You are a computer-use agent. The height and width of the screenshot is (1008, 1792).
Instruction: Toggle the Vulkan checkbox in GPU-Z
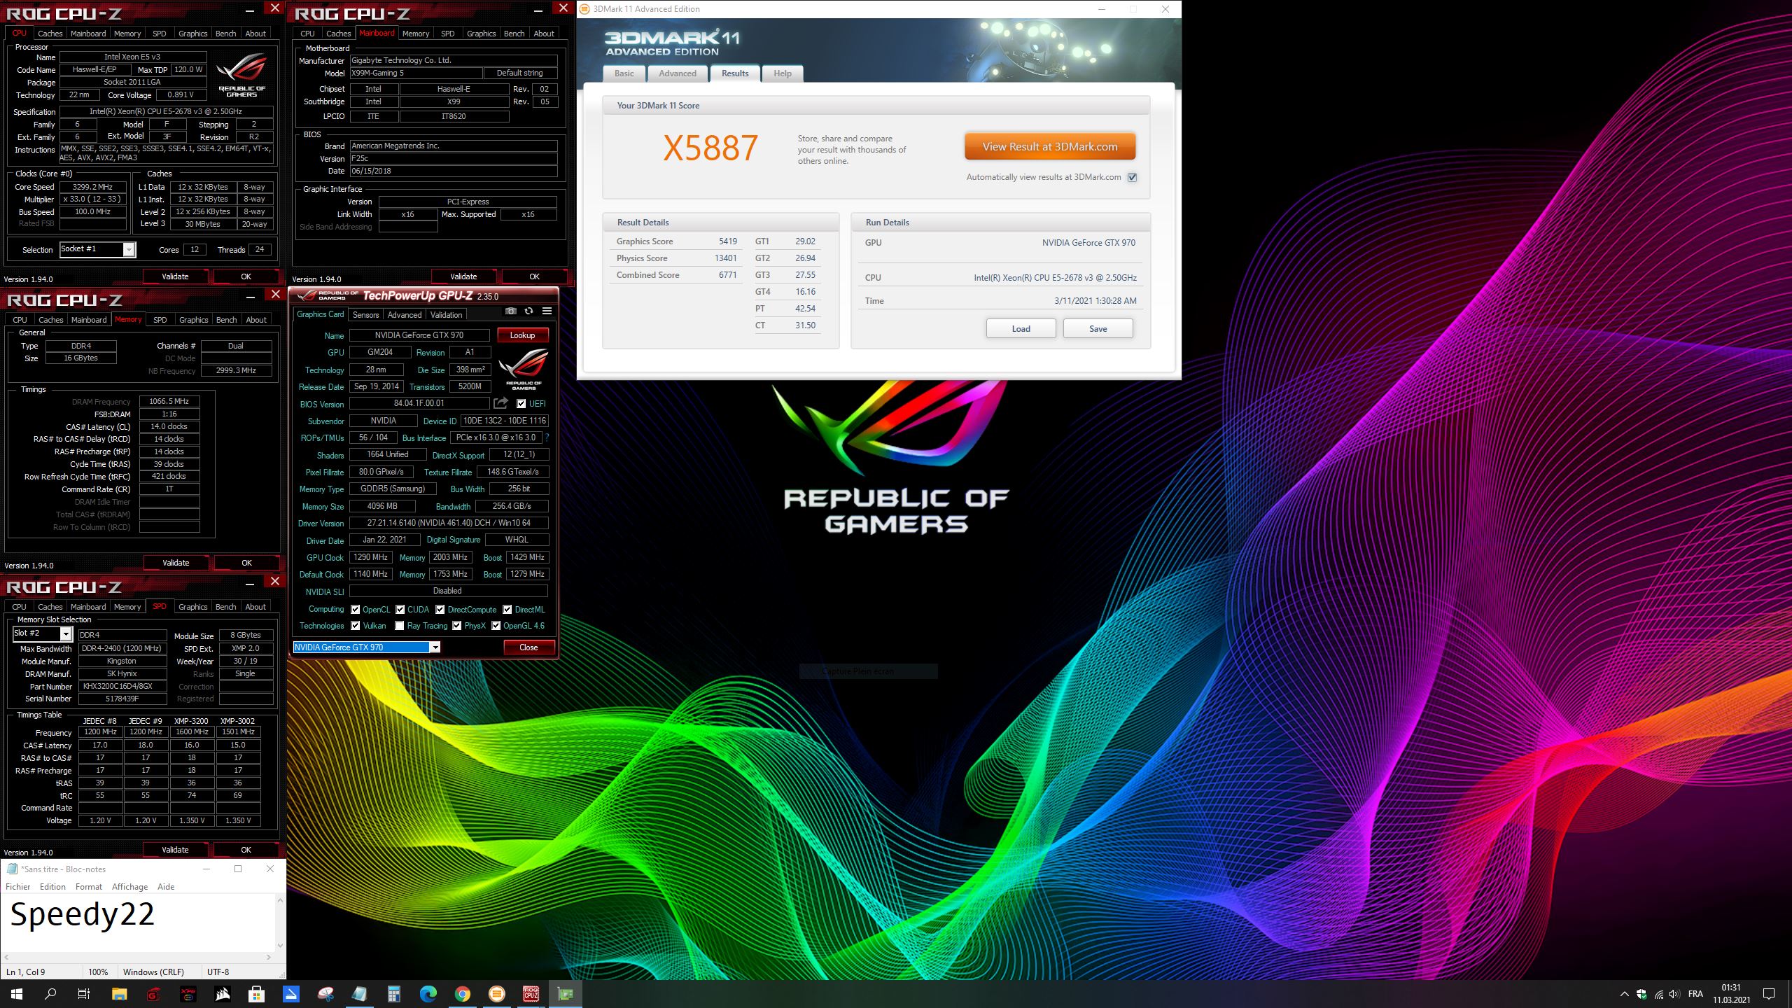[x=355, y=626]
